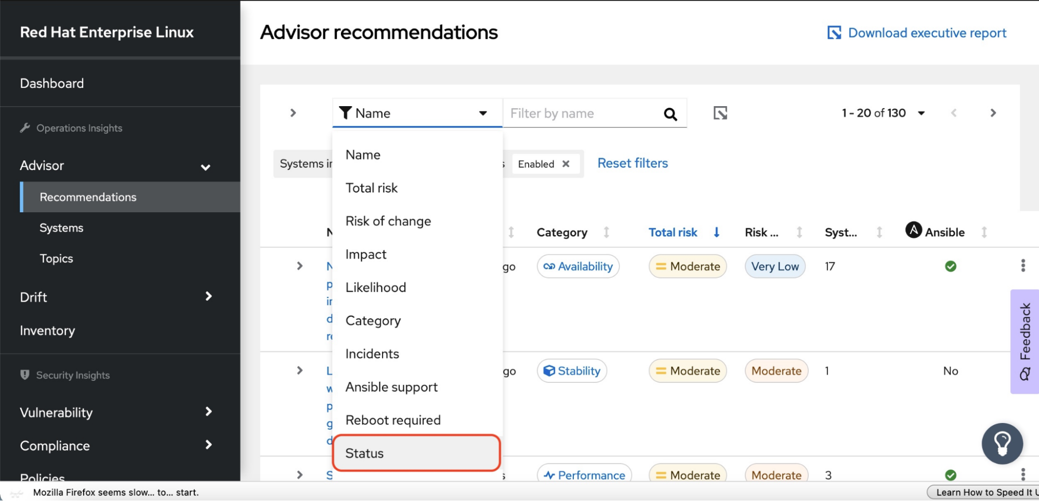Collapse the Advisor sidebar section

[205, 166]
